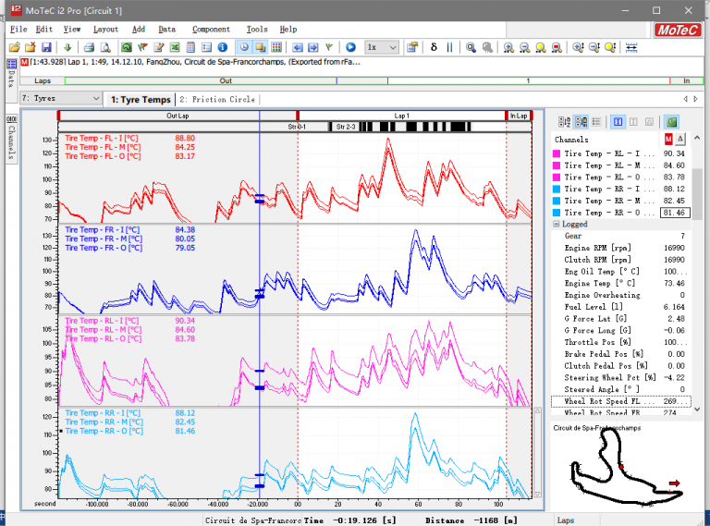
Task: Click the Close Log File folder icon
Action: [x=31, y=47]
